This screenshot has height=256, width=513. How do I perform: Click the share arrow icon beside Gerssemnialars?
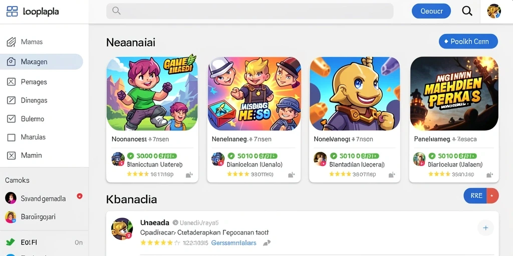pos(267,242)
